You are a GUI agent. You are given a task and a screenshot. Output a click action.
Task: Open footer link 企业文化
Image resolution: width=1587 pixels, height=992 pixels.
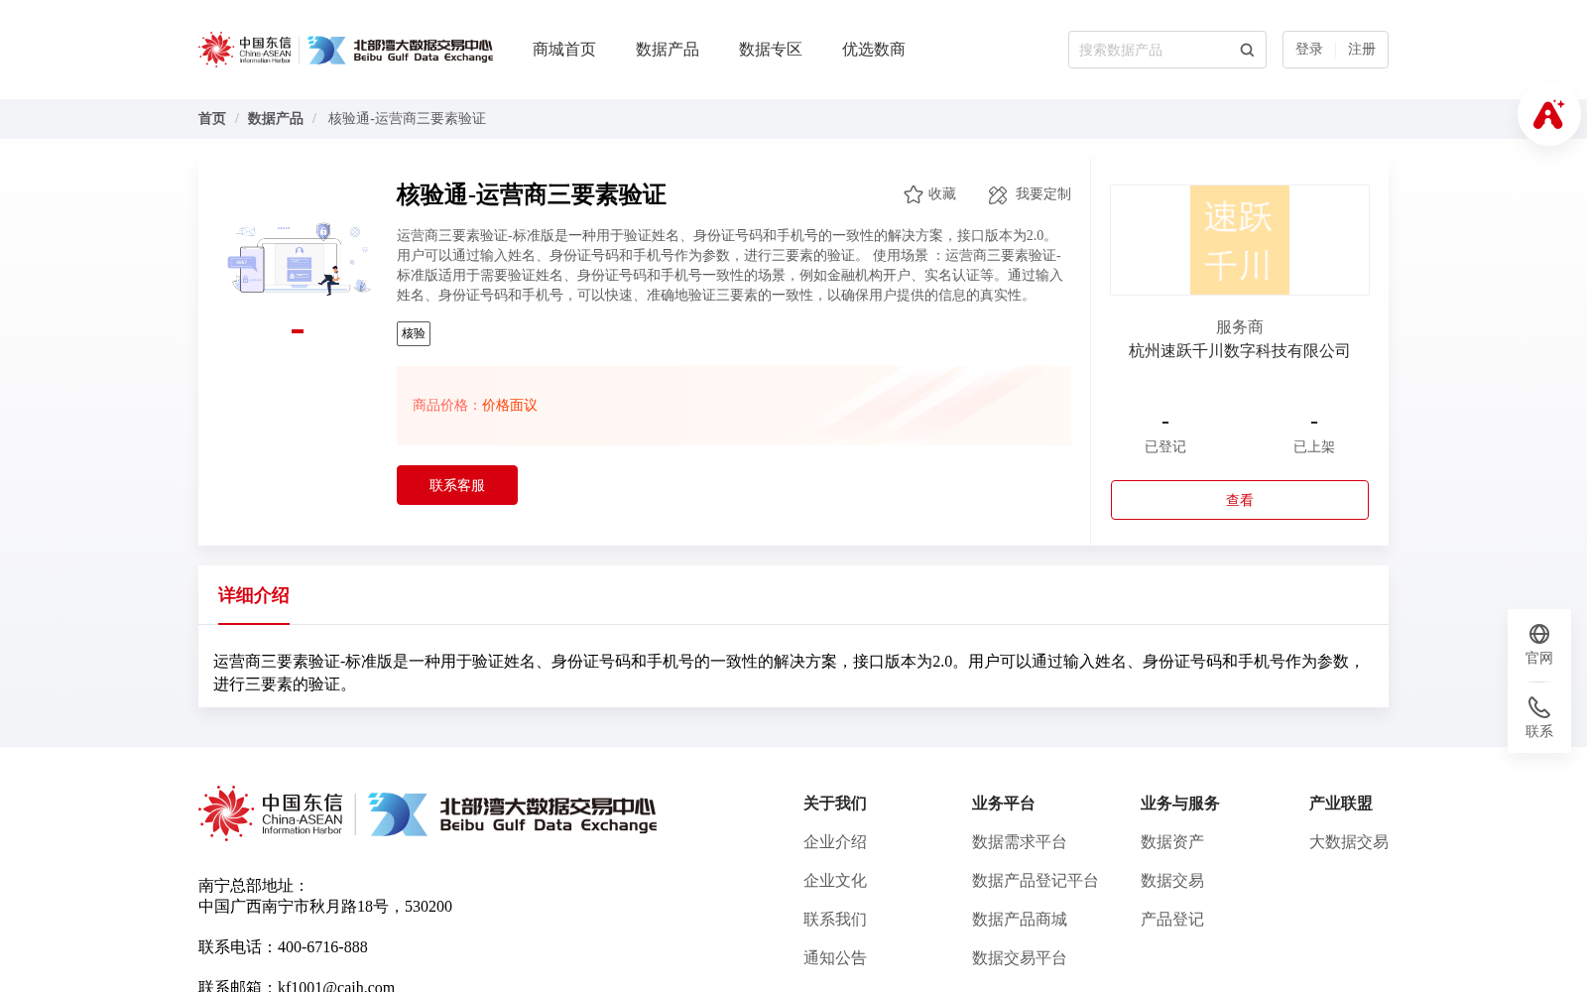tap(835, 881)
